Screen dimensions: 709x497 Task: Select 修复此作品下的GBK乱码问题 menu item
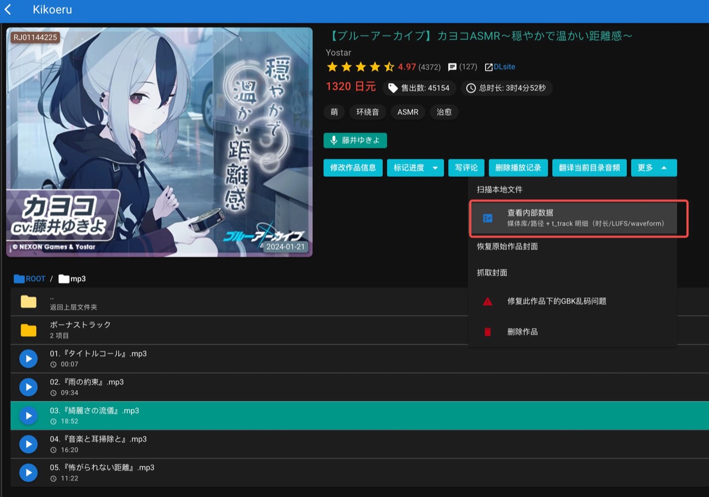[x=573, y=301]
